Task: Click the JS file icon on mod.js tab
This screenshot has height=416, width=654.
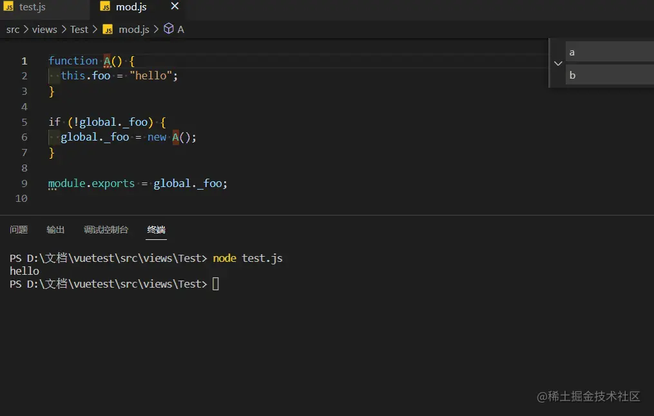Action: [105, 6]
